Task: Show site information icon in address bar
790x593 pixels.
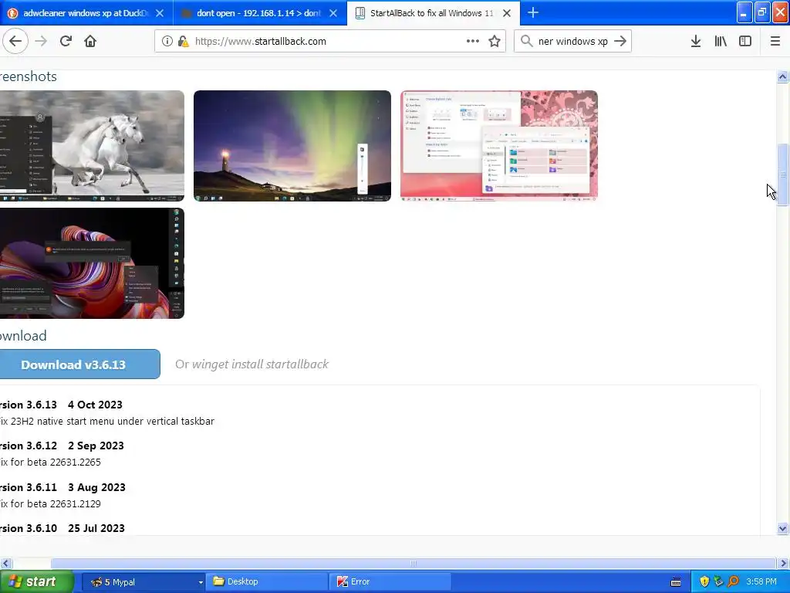Action: [167, 42]
